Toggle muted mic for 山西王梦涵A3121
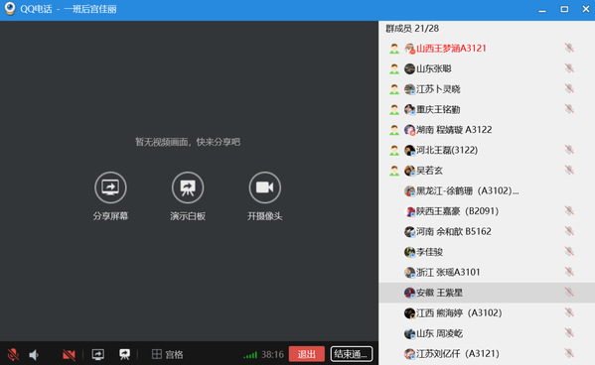 [x=569, y=48]
